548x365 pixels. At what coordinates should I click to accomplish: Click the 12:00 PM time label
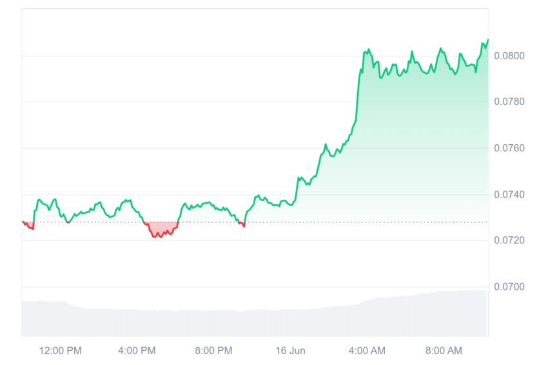coord(60,350)
